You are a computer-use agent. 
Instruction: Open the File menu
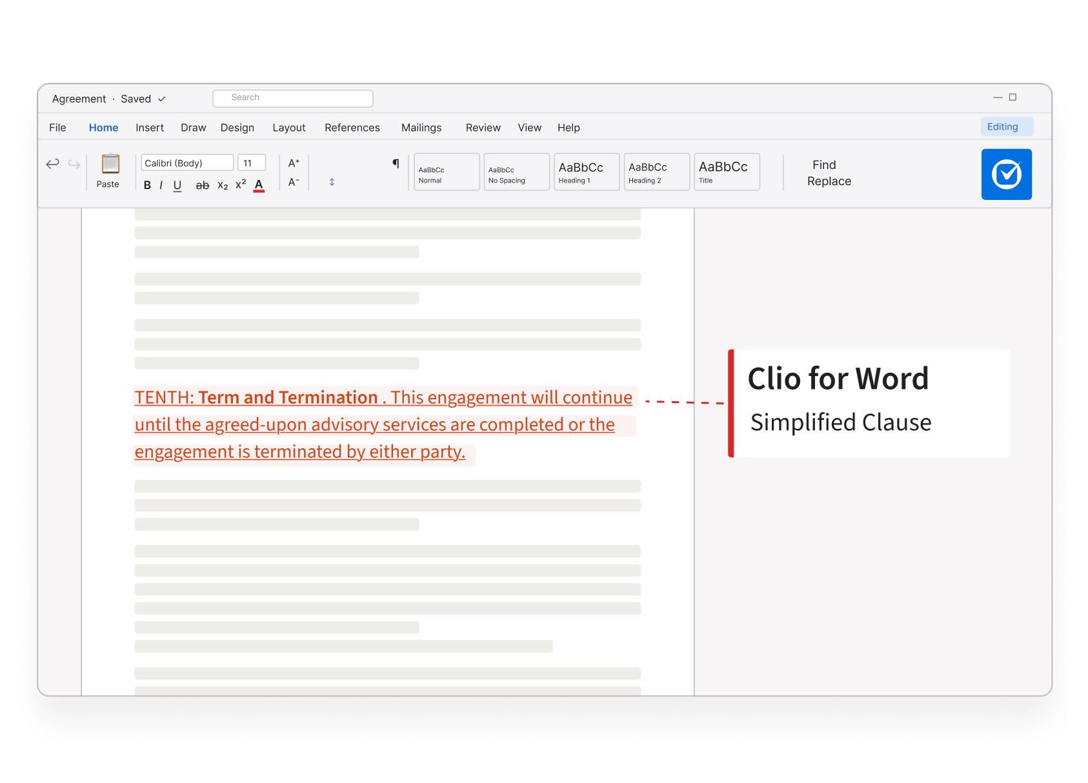[x=57, y=128]
